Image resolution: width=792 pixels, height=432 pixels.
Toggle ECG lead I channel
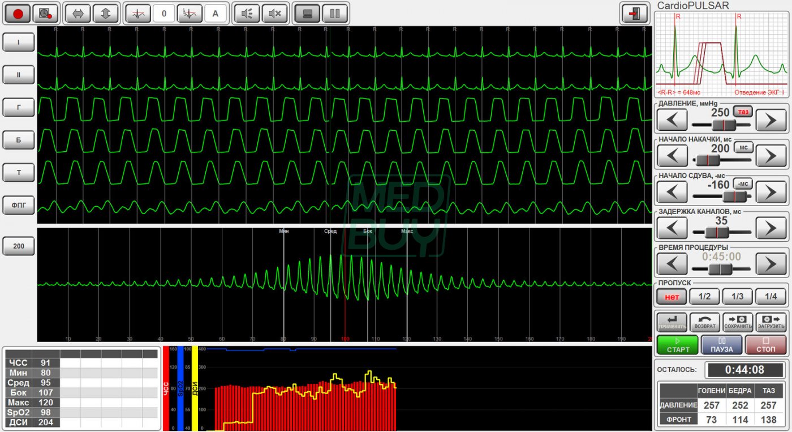point(19,42)
